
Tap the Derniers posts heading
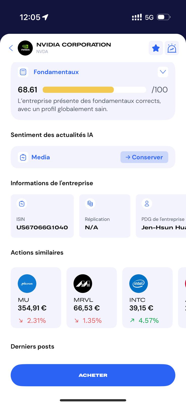coord(33,347)
